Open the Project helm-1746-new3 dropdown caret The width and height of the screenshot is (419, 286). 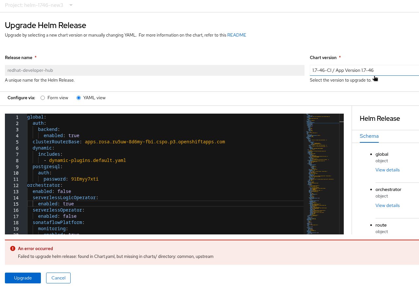click(x=71, y=5)
